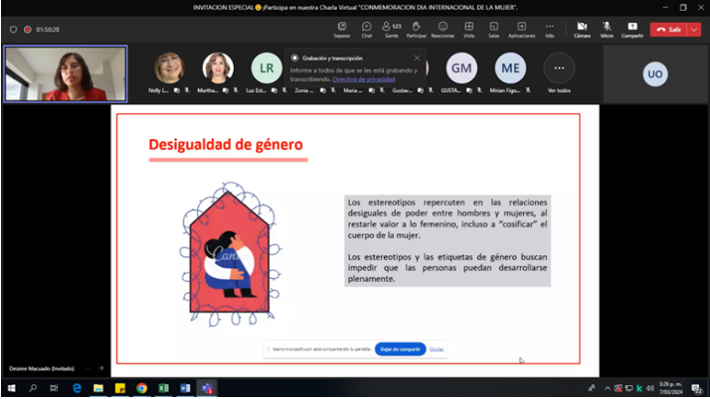The image size is (710, 399).
Task: Open Windows taskbar search
Action: [33, 388]
